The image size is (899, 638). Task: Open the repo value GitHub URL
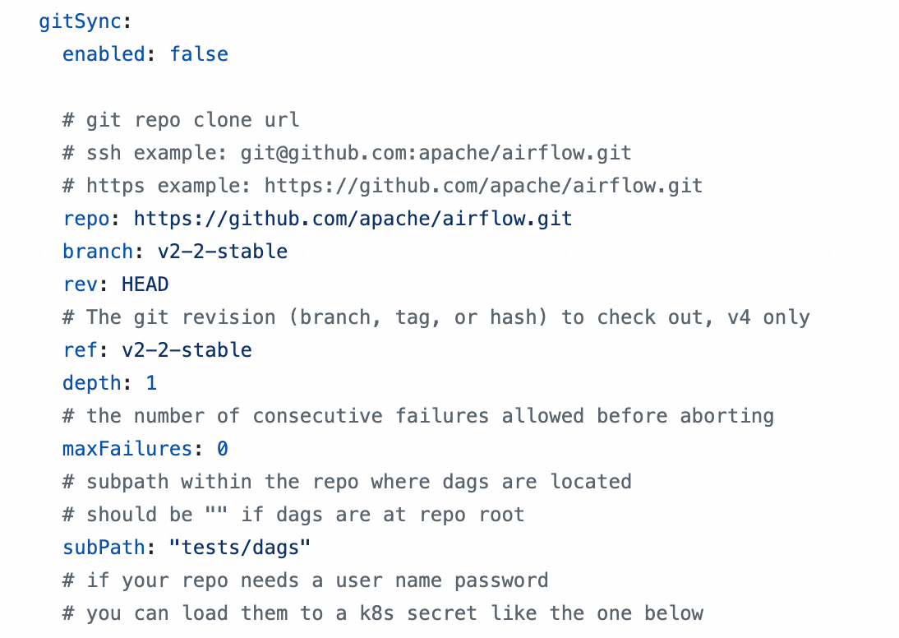point(353,219)
